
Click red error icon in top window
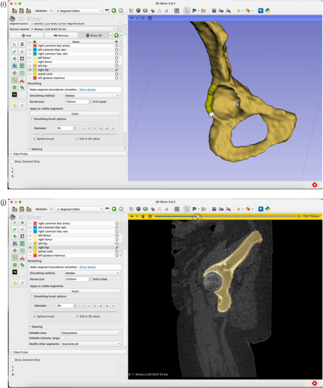[x=315, y=185]
